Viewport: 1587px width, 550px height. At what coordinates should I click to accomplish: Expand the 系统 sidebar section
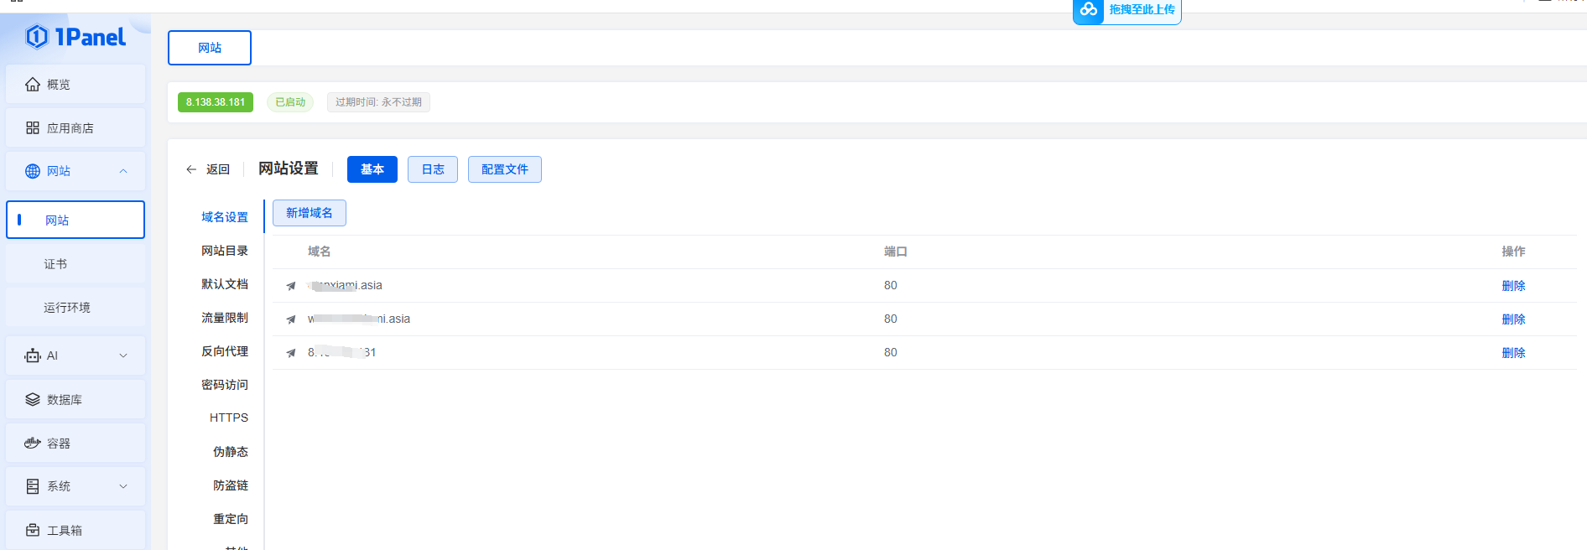pos(123,485)
